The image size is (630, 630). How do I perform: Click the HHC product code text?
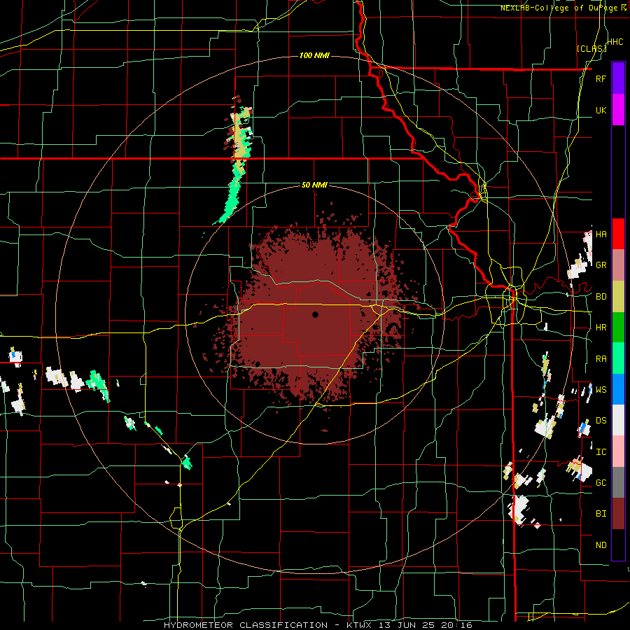[615, 42]
